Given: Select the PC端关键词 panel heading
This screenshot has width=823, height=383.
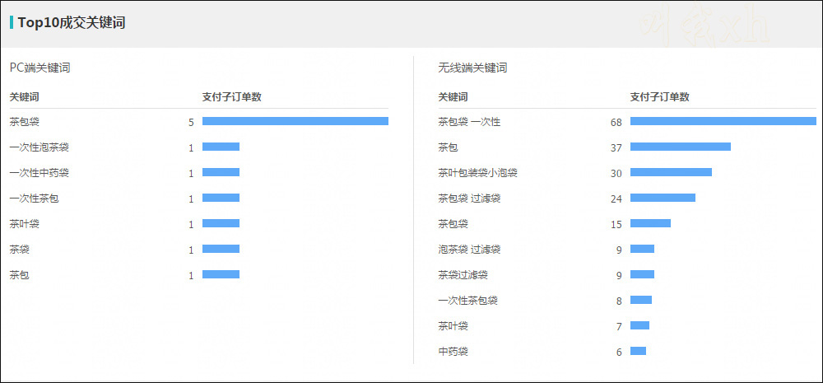Looking at the screenshot, I should [x=40, y=68].
